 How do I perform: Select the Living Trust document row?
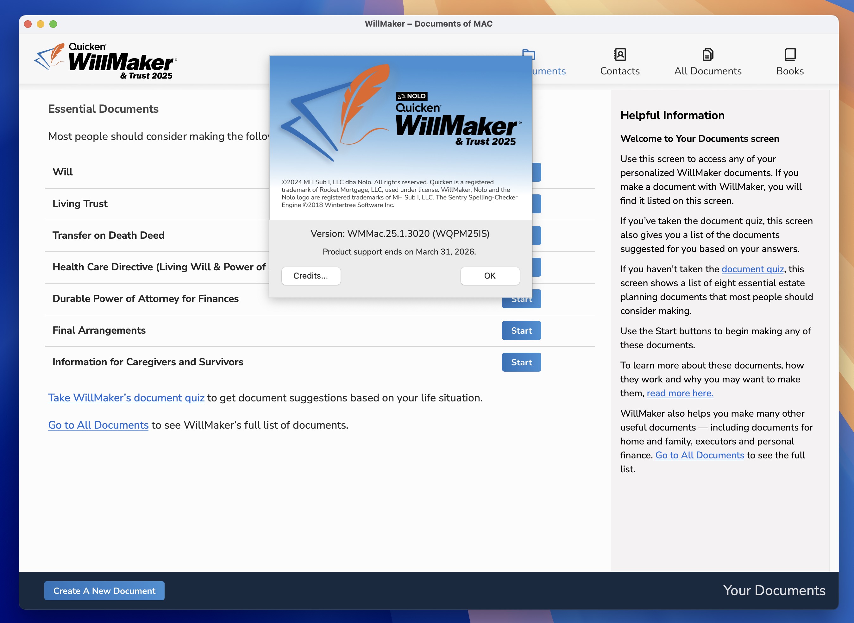pyautogui.click(x=294, y=203)
